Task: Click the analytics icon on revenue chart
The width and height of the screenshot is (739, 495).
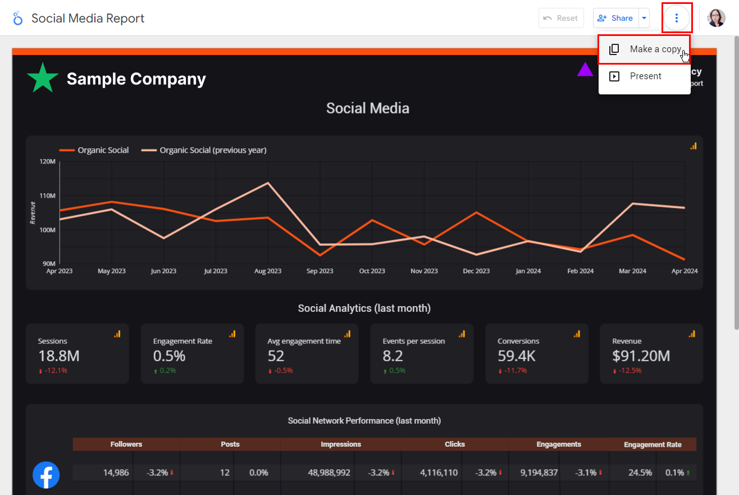Action: pos(694,146)
